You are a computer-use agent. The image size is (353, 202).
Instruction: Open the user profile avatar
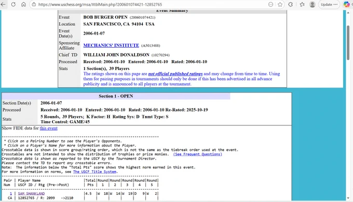pos(313,5)
